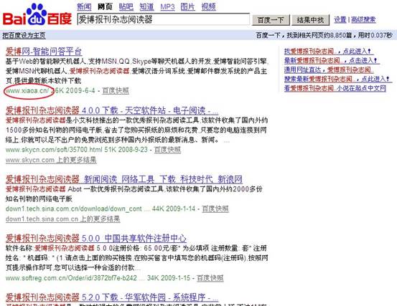Click the www.xiaoa.cn URL text

[x=27, y=90]
